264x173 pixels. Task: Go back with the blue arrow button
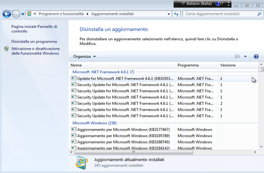7,14
